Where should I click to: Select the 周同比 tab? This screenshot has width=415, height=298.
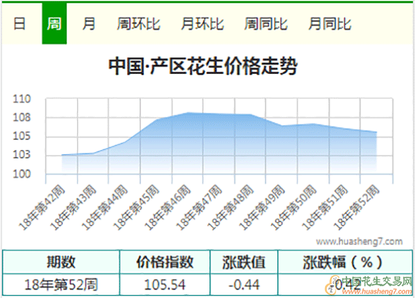click(266, 24)
